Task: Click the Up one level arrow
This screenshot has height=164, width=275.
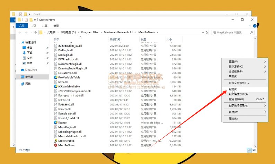Action: pos(34,32)
